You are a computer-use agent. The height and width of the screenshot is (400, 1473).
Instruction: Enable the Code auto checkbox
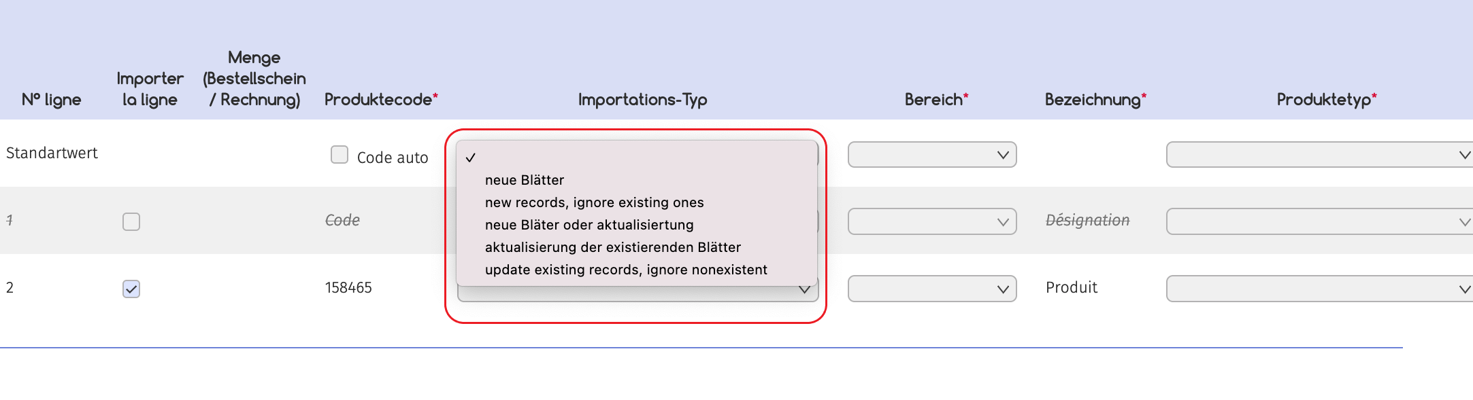(340, 155)
